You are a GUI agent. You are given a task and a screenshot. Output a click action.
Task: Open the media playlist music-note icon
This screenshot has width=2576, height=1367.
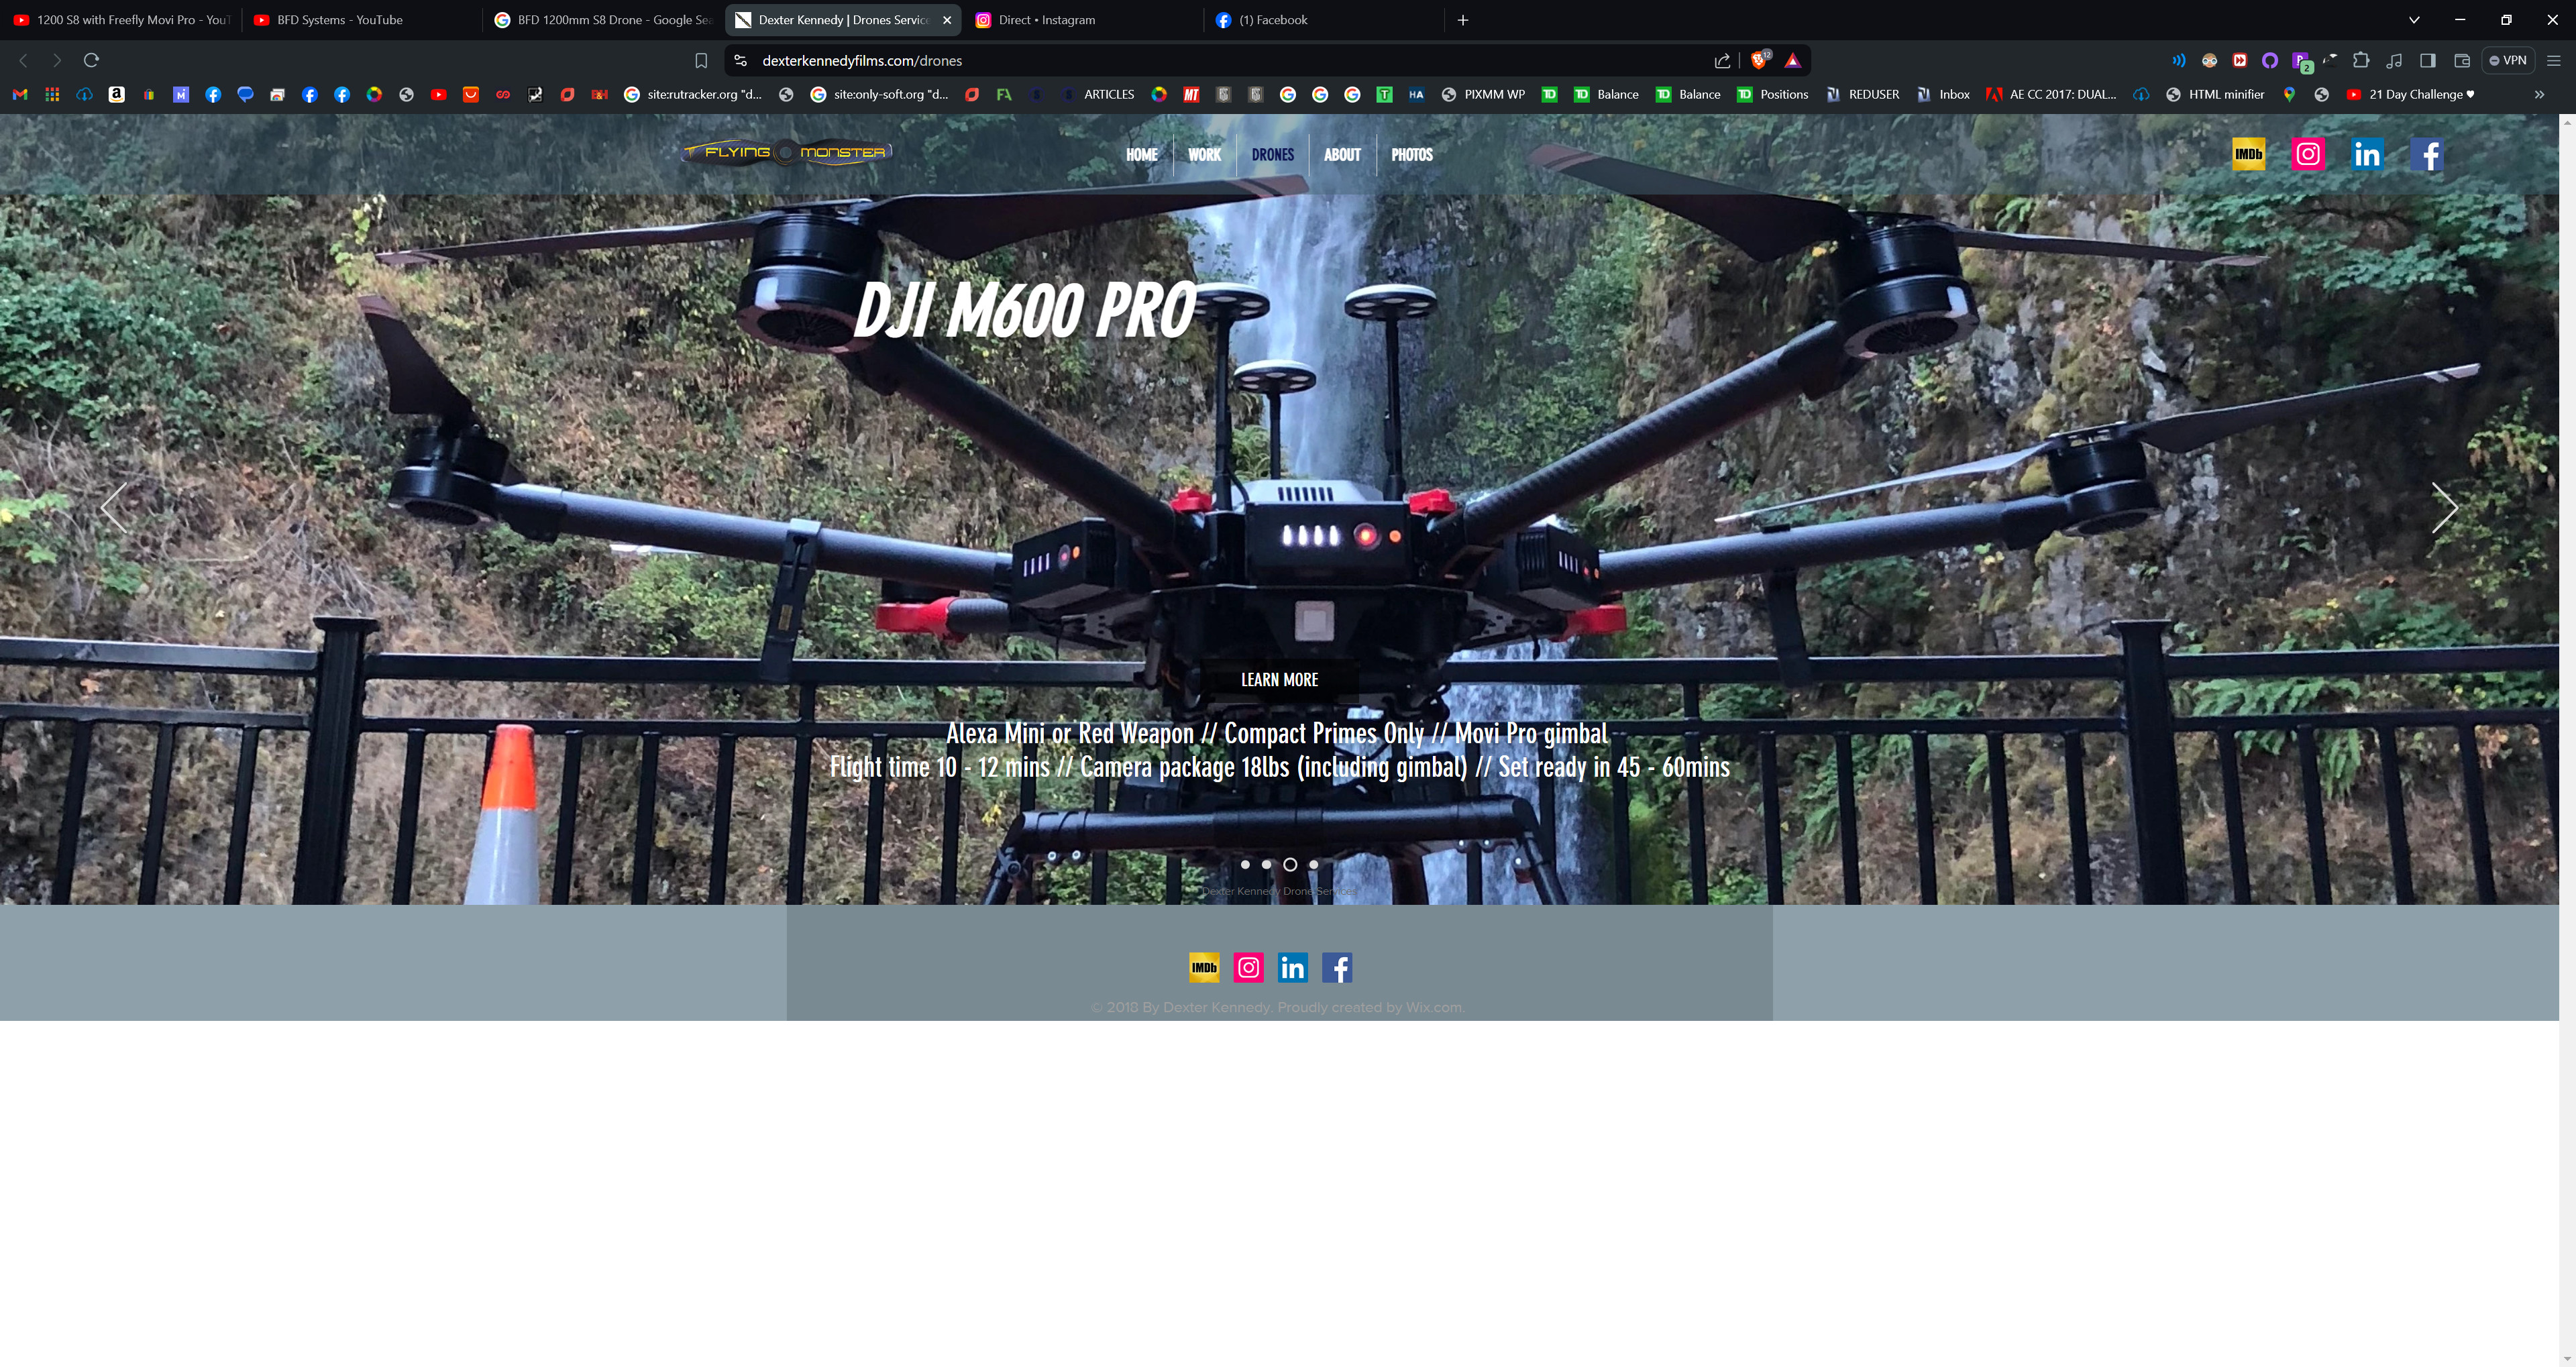pos(2394,60)
